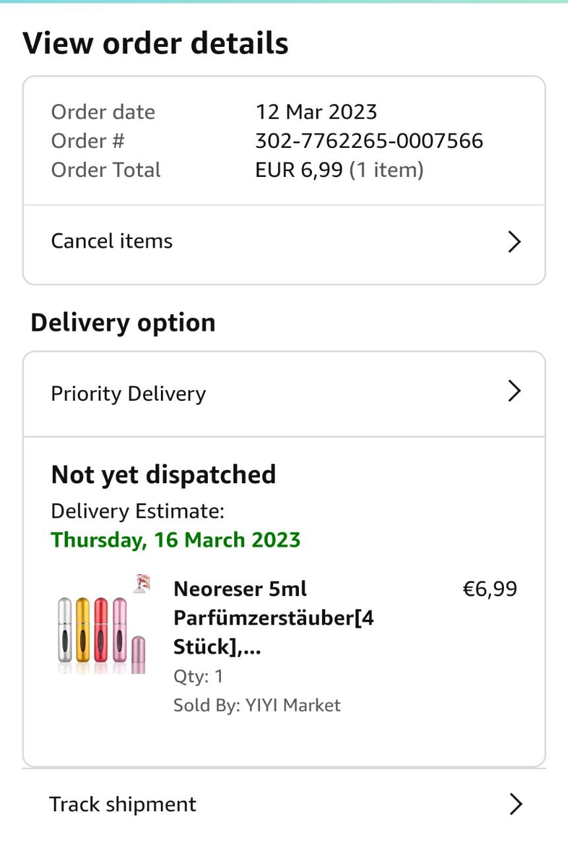
Task: Tap the YIYI Market seller name
Action: pos(293,705)
